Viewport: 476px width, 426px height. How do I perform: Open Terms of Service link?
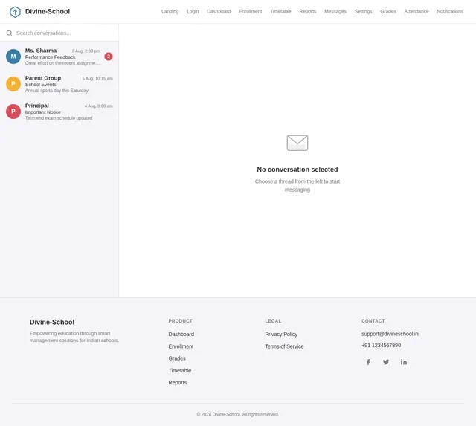point(284,346)
